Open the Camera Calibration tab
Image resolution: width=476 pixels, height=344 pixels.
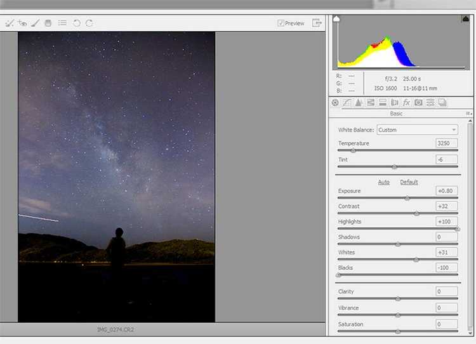pos(418,103)
